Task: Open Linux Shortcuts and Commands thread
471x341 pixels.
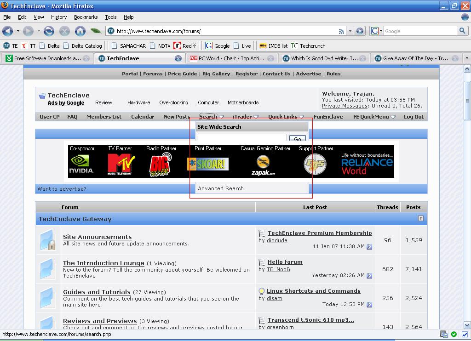Action: [x=314, y=291]
